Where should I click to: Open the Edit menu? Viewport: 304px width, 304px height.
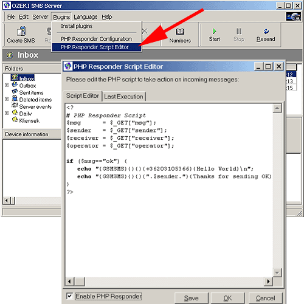(24, 17)
